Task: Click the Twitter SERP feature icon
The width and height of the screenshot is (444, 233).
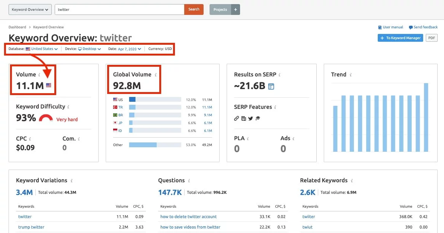Action: pos(250,119)
